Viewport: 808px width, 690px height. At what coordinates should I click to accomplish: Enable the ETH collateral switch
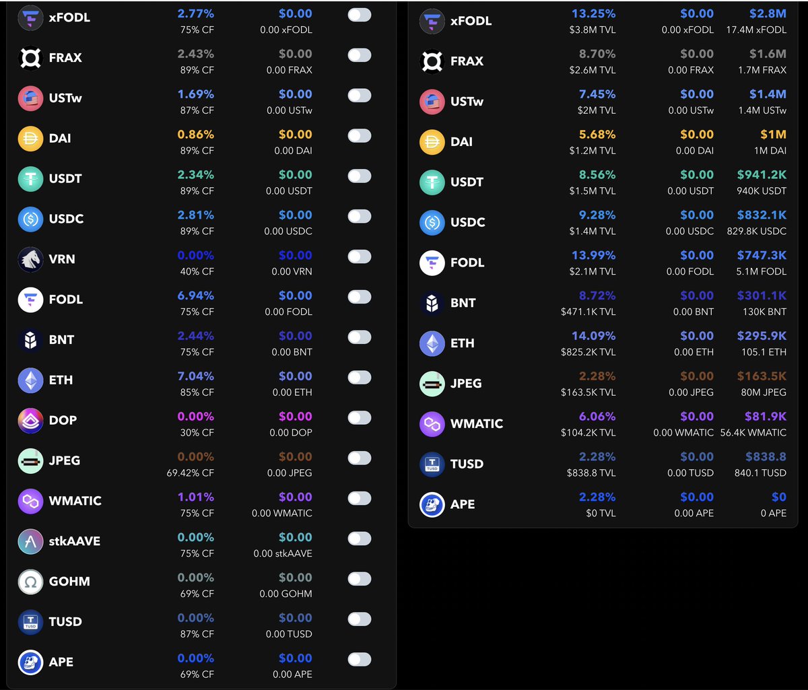[360, 378]
